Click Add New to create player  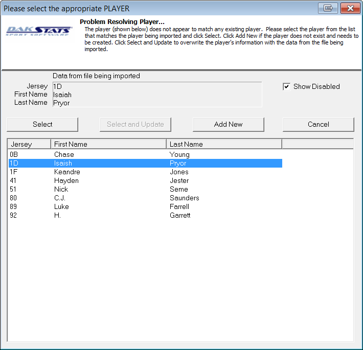229,124
